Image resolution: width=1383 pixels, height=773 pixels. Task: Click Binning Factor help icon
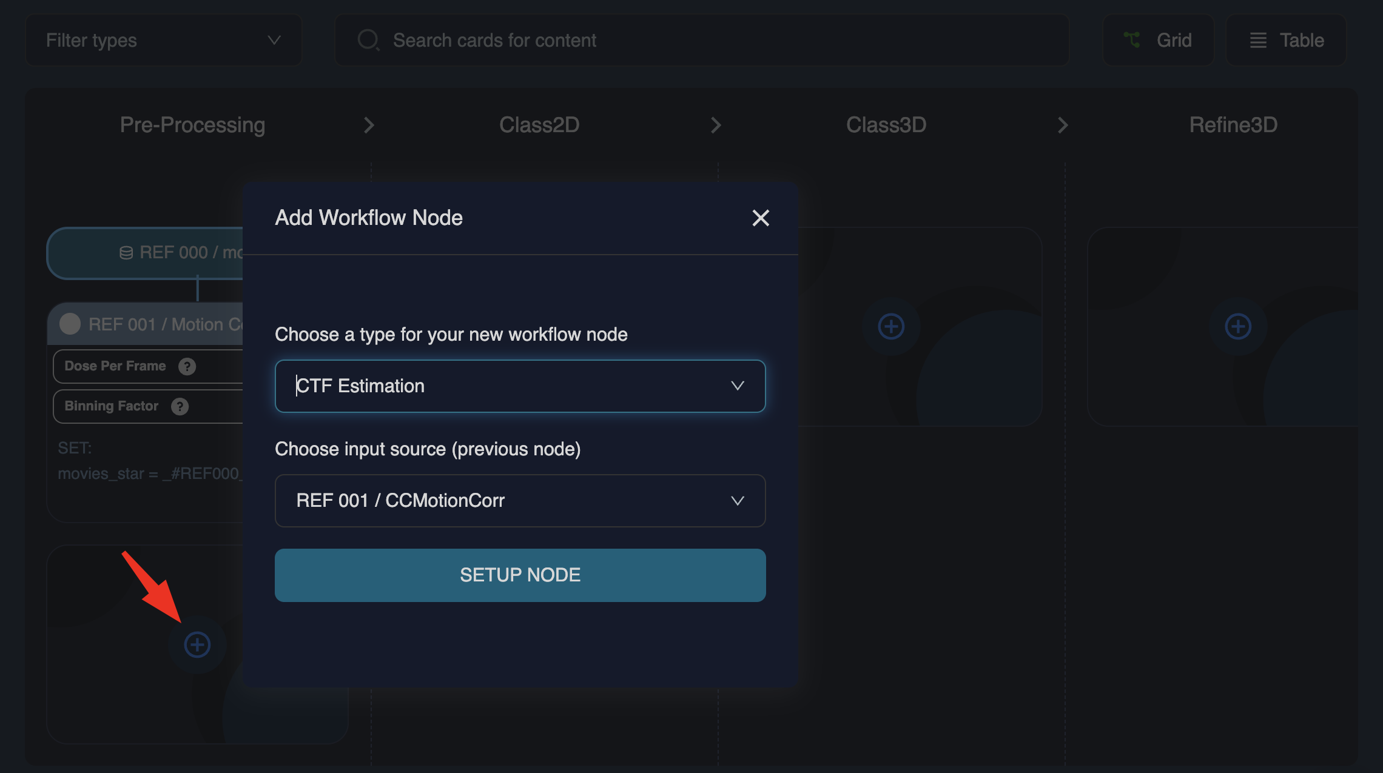tap(180, 406)
